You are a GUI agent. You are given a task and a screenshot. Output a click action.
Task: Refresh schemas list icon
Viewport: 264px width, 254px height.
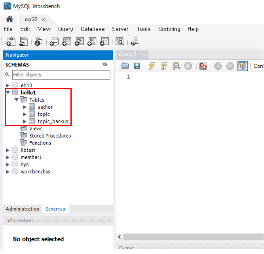105,64
